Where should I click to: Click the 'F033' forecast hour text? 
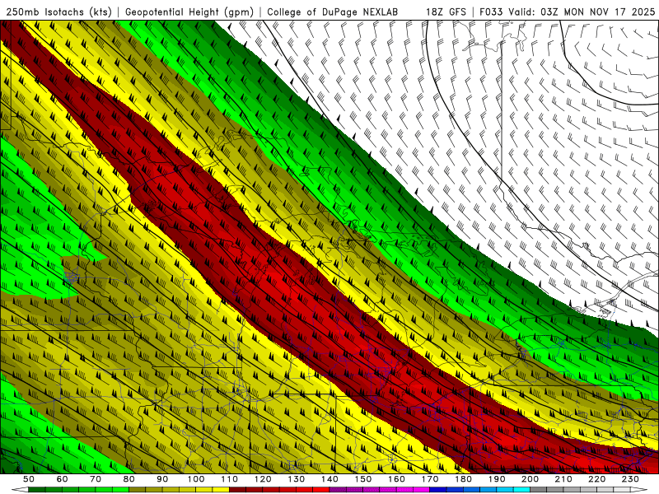[x=491, y=12]
